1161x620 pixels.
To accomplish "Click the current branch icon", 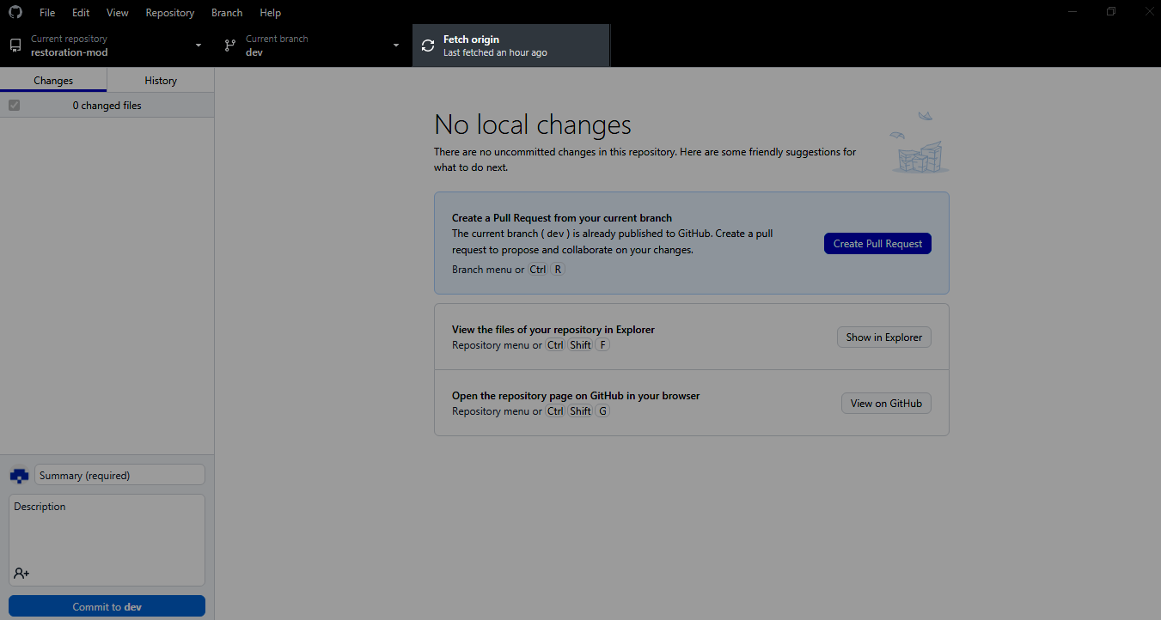I will [x=229, y=46].
